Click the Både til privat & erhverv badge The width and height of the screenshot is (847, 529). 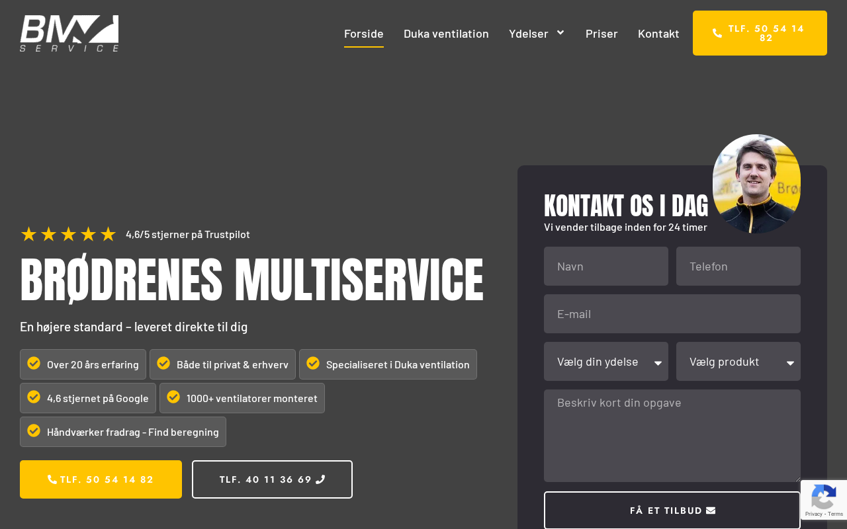click(x=222, y=364)
